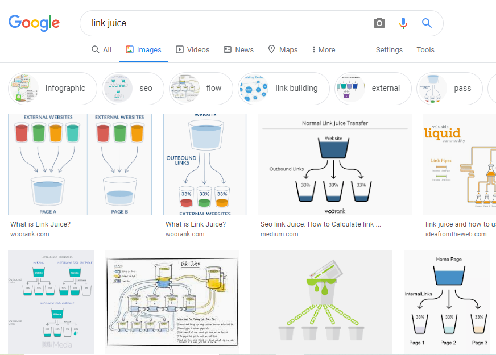Open Normal Link Juice Transfer image

pos(335,165)
